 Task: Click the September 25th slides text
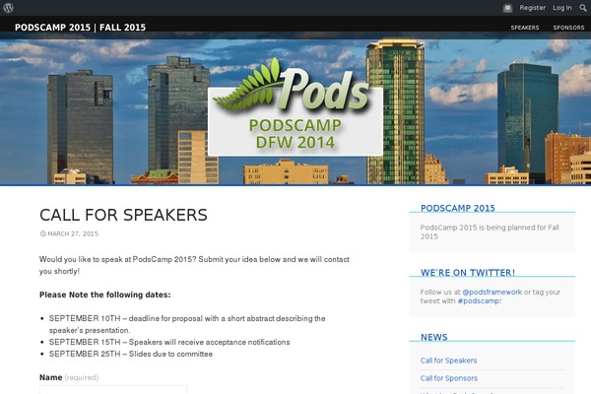pyautogui.click(x=131, y=354)
